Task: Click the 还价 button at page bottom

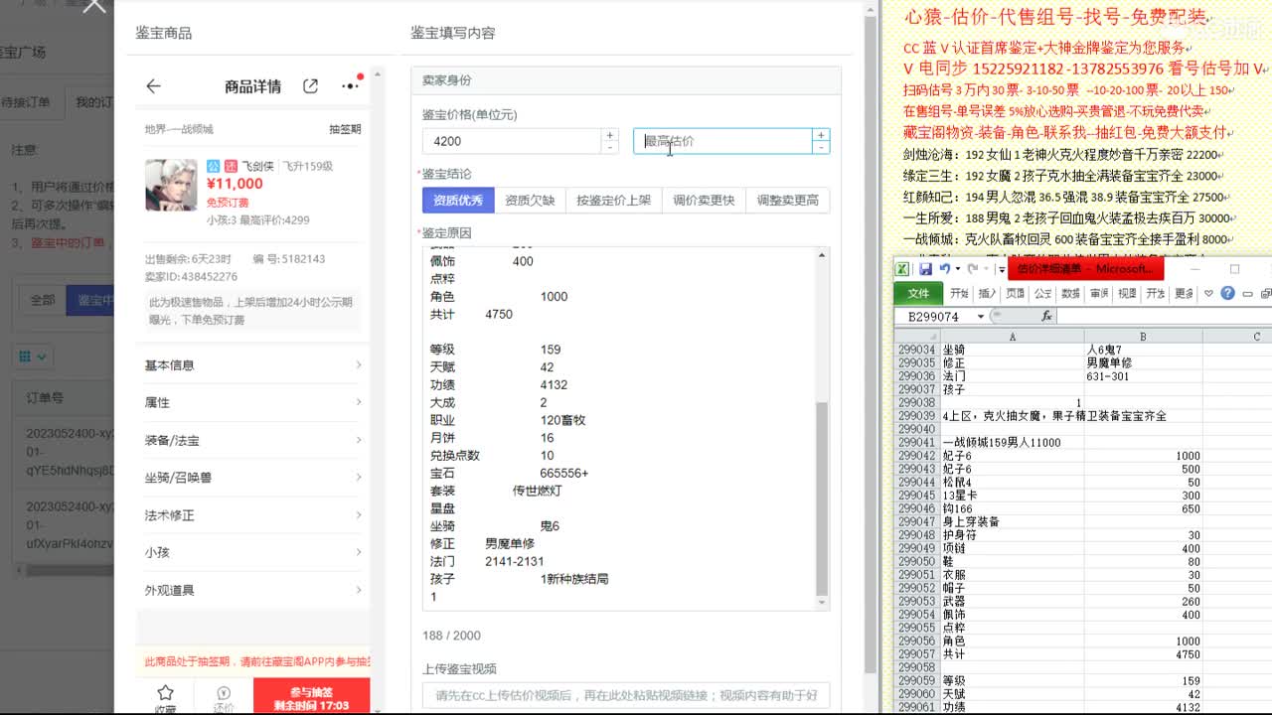Action: click(x=224, y=697)
